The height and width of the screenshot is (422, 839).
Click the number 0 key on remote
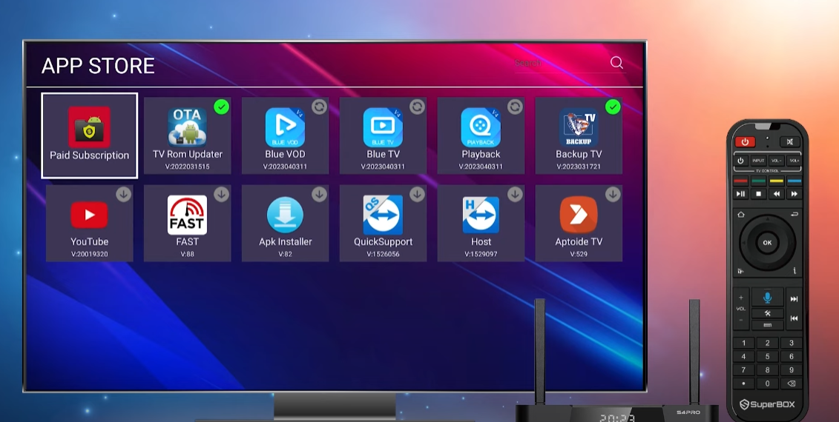click(767, 384)
